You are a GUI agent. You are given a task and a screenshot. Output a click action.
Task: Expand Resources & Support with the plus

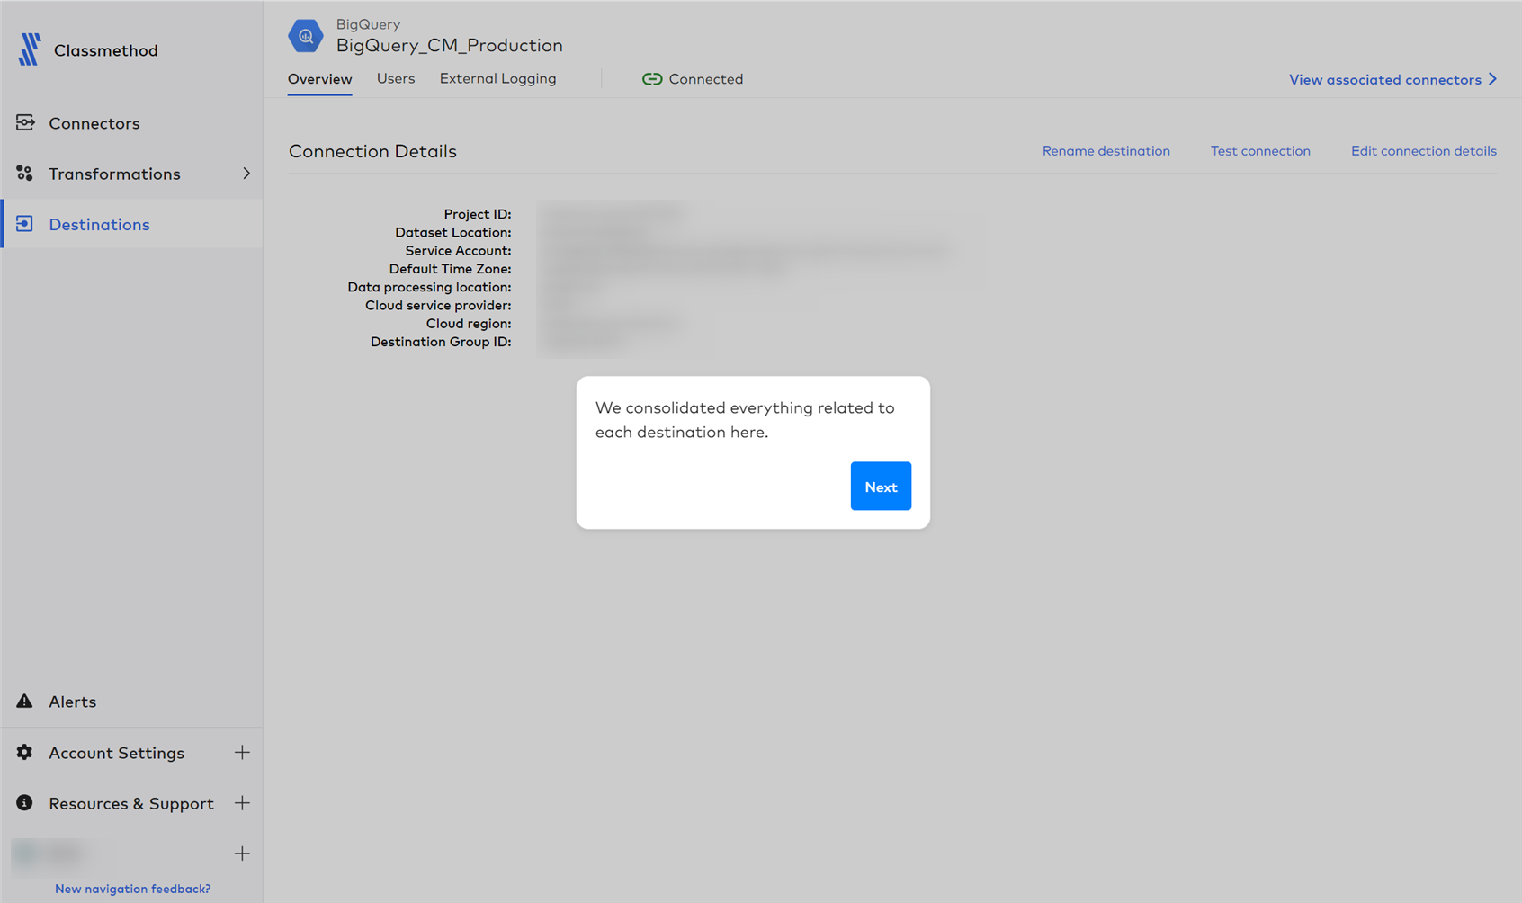pyautogui.click(x=242, y=803)
